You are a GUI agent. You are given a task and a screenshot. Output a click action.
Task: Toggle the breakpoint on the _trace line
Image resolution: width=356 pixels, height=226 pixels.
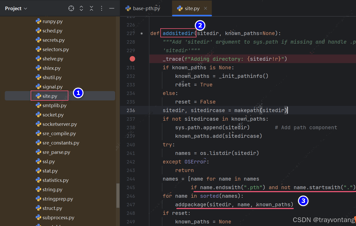133,59
